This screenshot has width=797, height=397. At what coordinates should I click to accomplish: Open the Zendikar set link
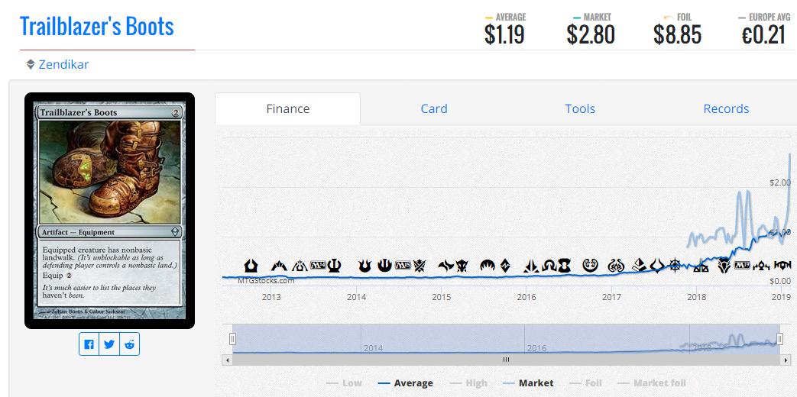[63, 64]
